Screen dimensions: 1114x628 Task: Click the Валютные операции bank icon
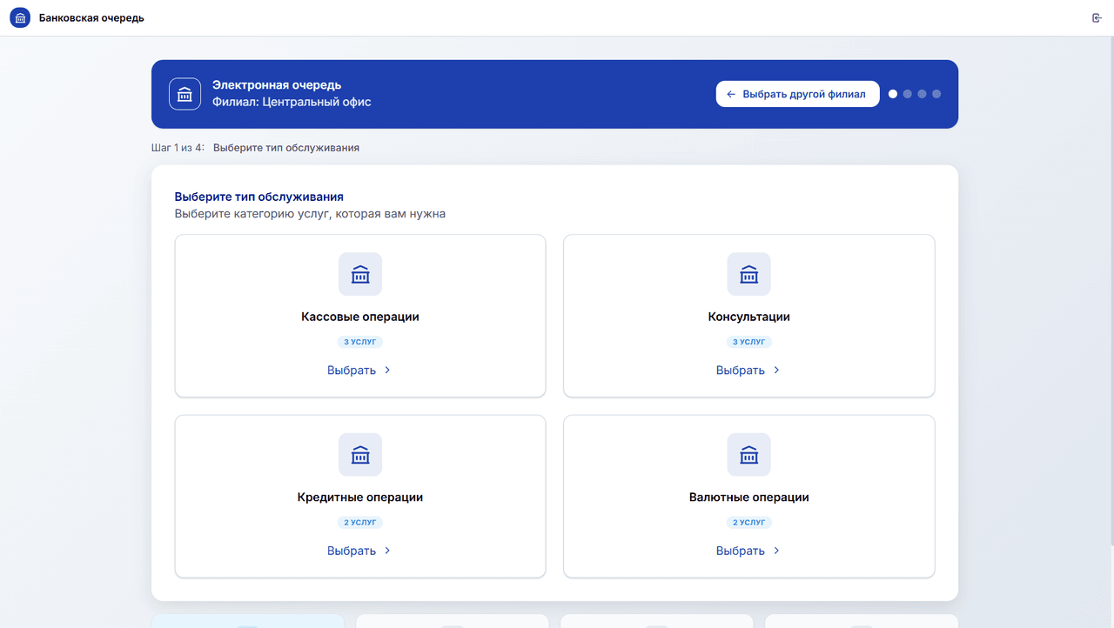tap(749, 455)
